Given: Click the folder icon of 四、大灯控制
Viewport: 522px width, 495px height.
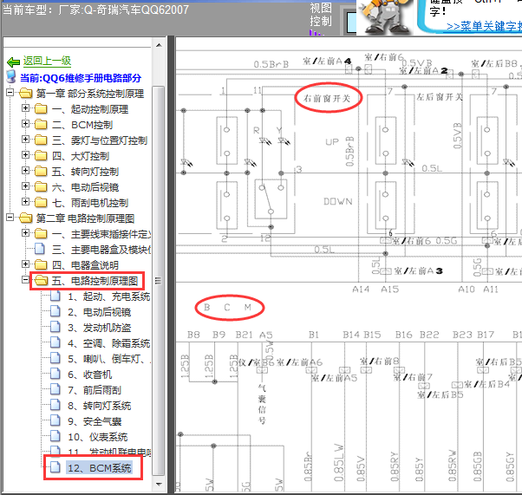Looking at the screenshot, I should tap(41, 155).
